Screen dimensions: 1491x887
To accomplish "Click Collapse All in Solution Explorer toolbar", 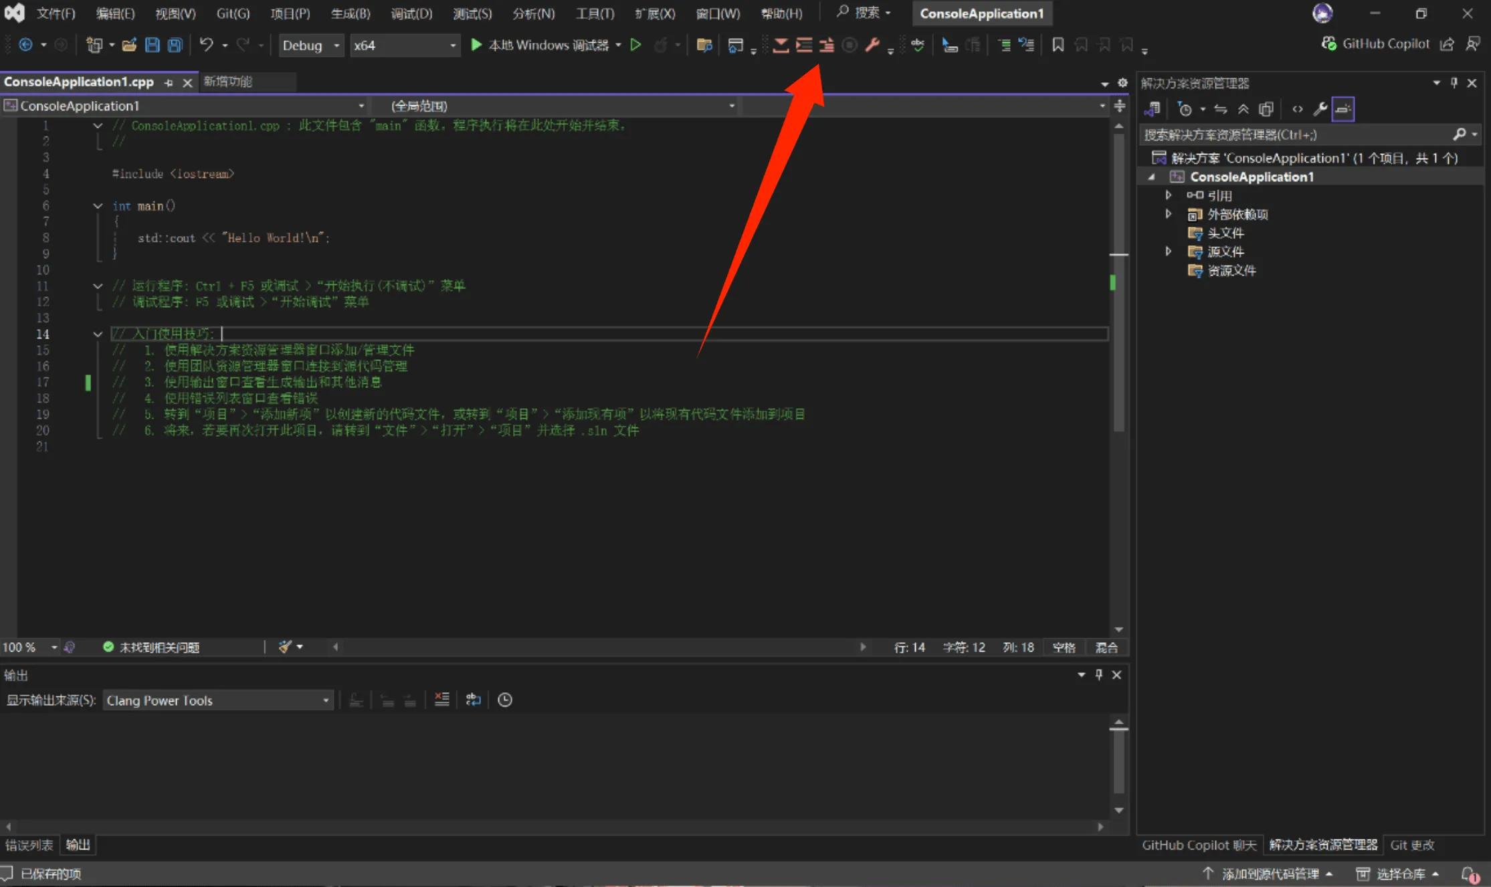I will [1243, 109].
